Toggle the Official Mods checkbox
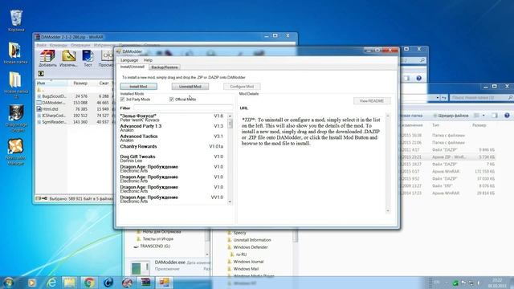Screen dimensions: 514x289 [171, 100]
